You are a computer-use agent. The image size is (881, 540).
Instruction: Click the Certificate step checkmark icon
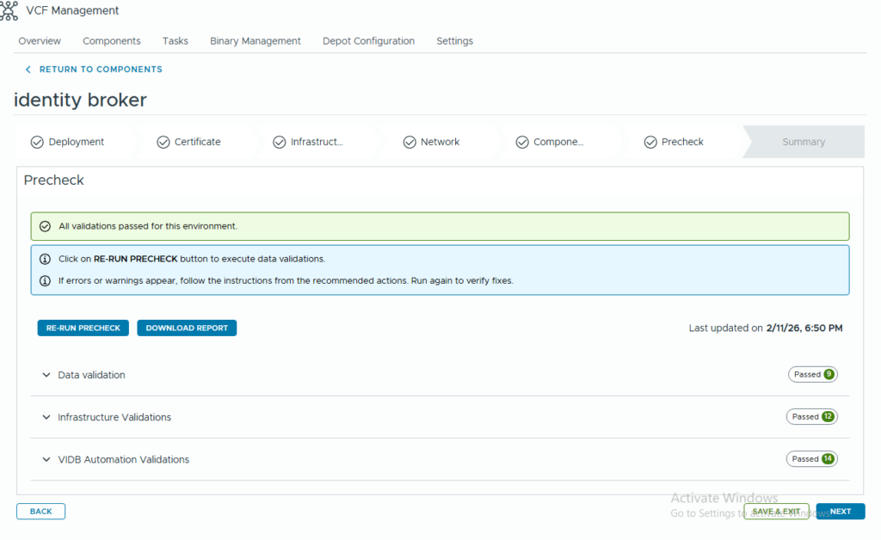coord(163,143)
